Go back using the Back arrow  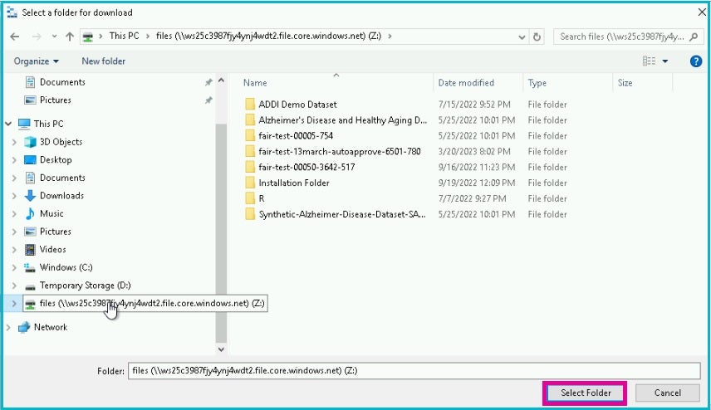tap(15, 37)
